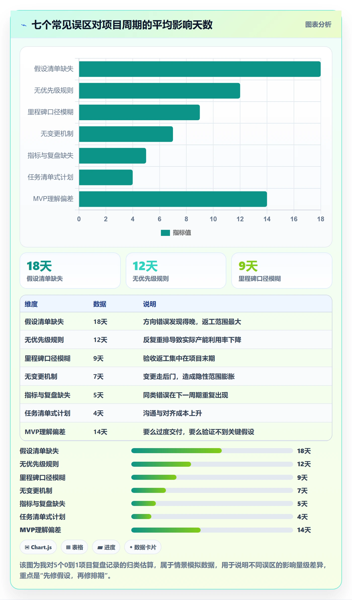352x600 pixels.
Task: Open the 9天 里程碑口径模糊 data card
Action: pyautogui.click(x=282, y=271)
